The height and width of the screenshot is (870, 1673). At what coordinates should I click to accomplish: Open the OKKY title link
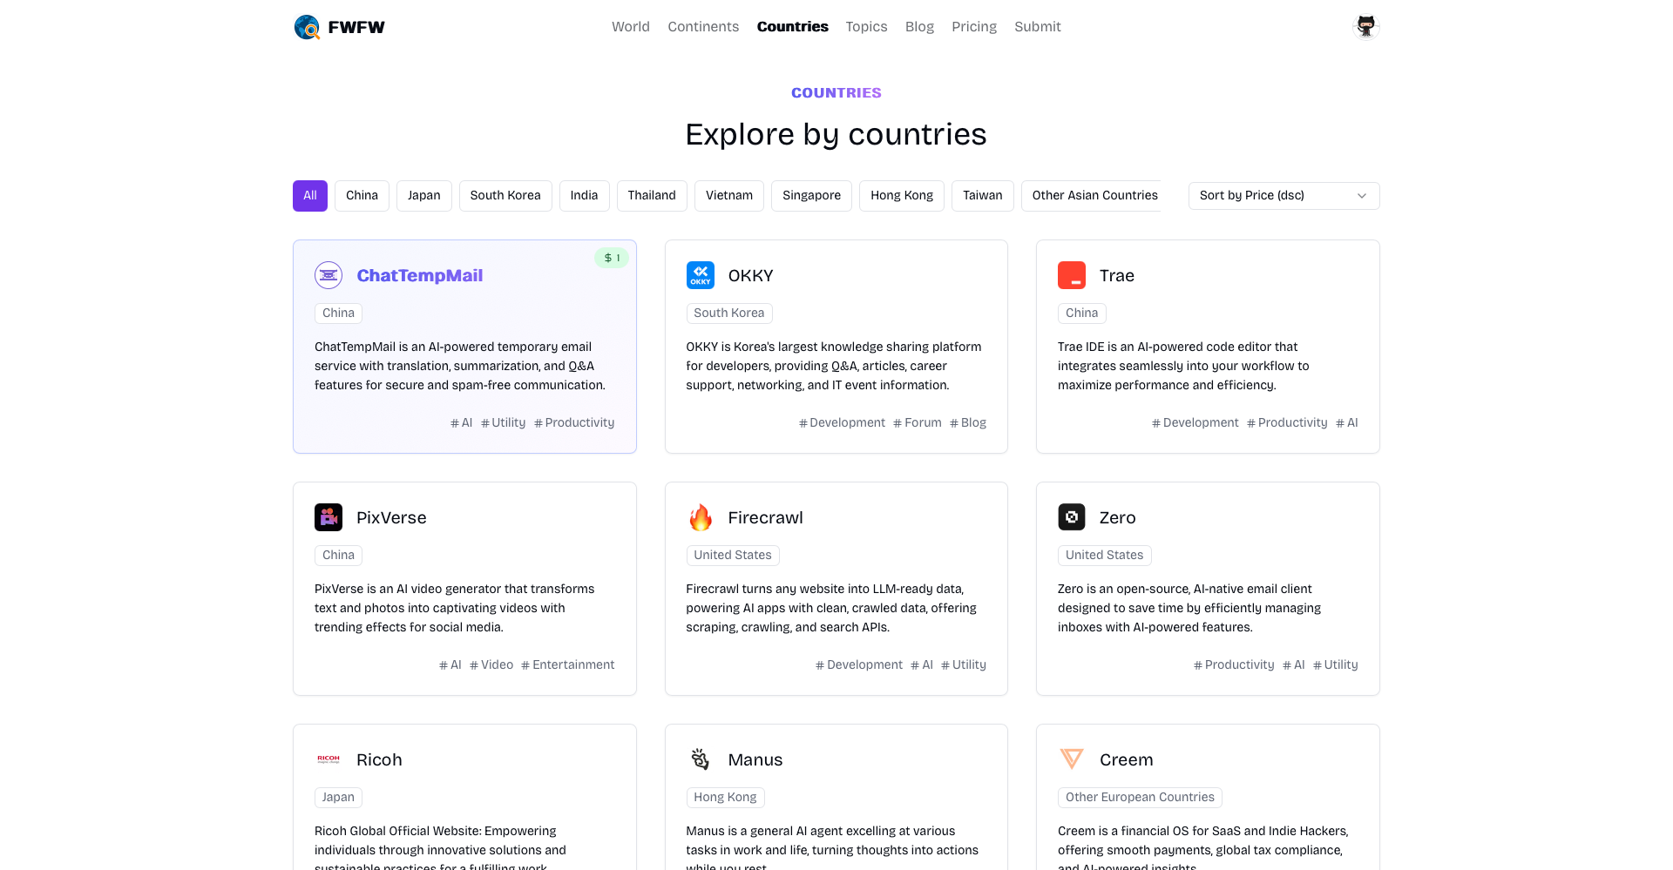(751, 276)
